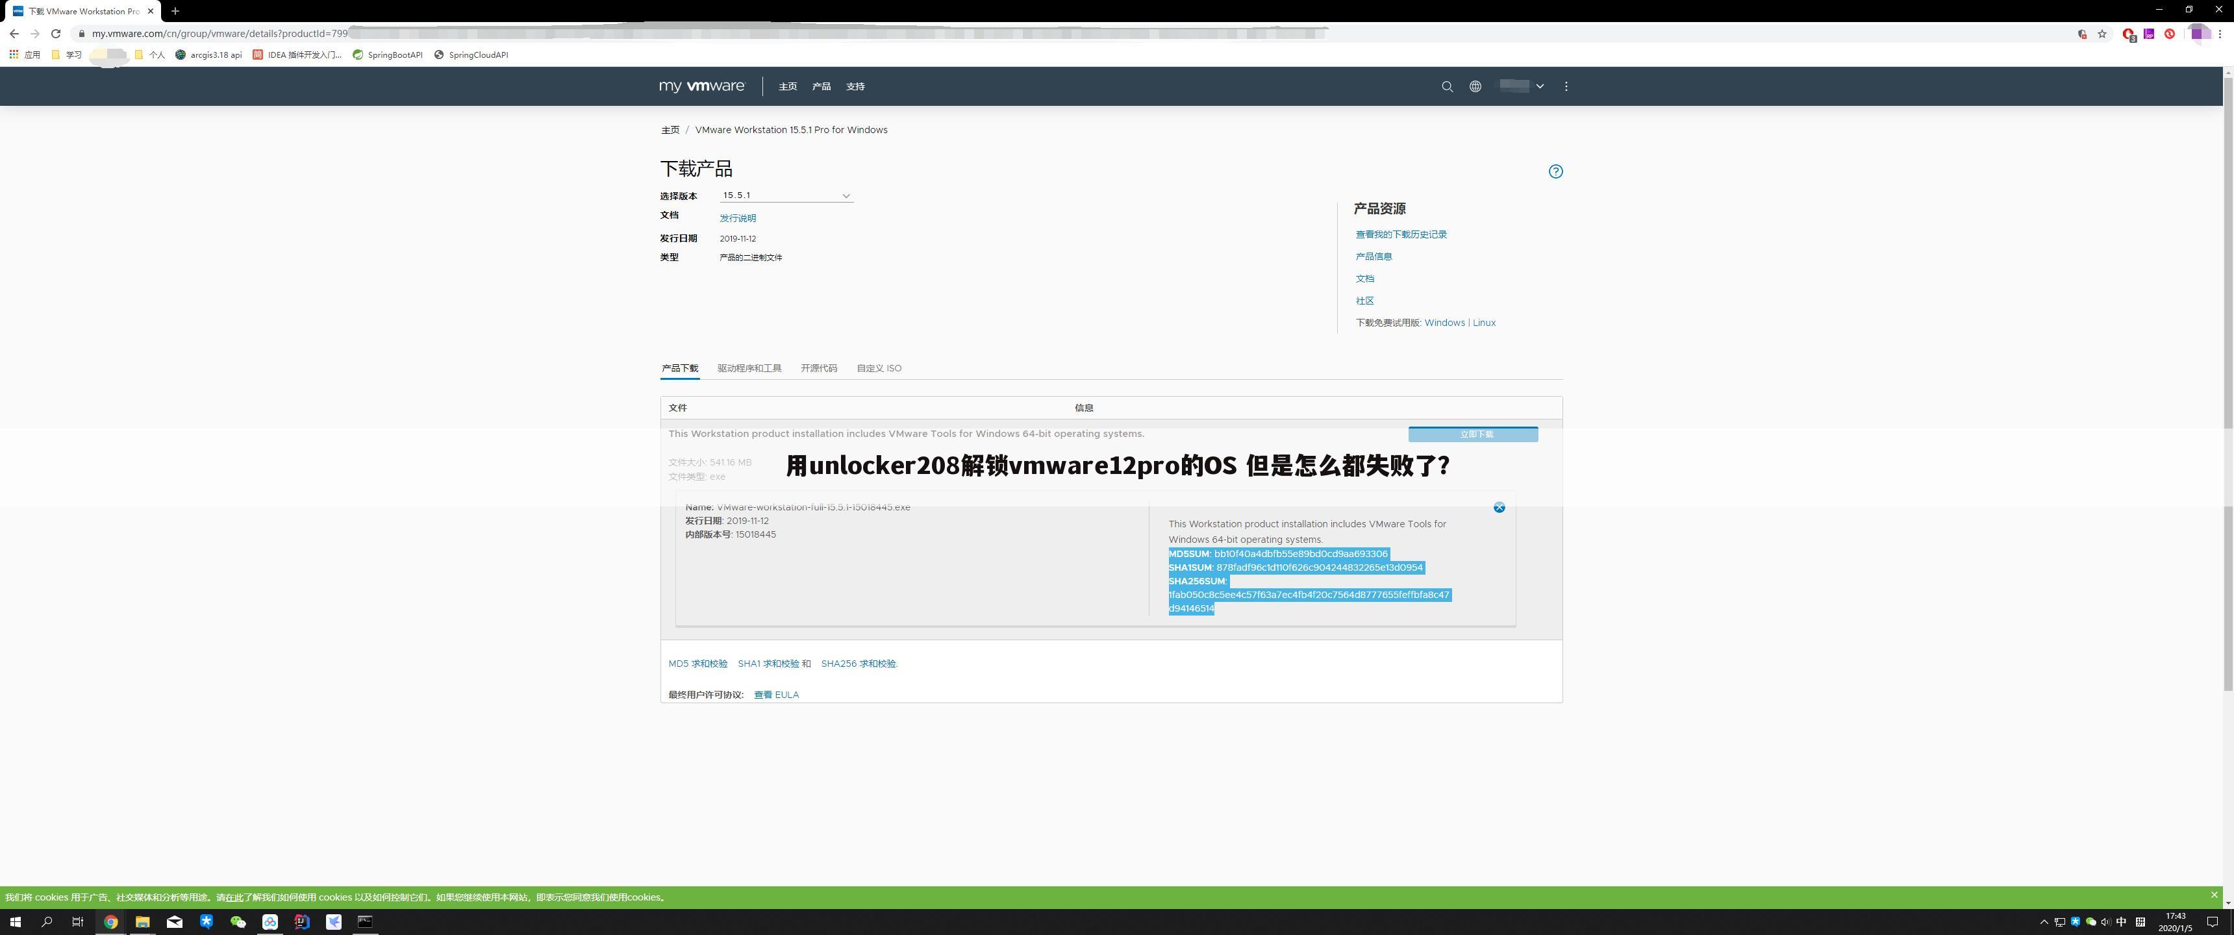The image size is (2234, 935).
Task: Open IntelliJ IDEA from the taskbar
Action: [302, 921]
